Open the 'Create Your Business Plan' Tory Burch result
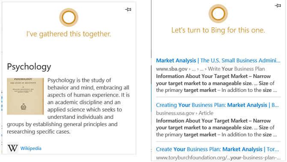Image resolution: width=287 pixels, height=162 pixels. point(218,149)
